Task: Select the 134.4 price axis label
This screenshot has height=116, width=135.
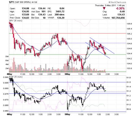Action: click(x=129, y=54)
